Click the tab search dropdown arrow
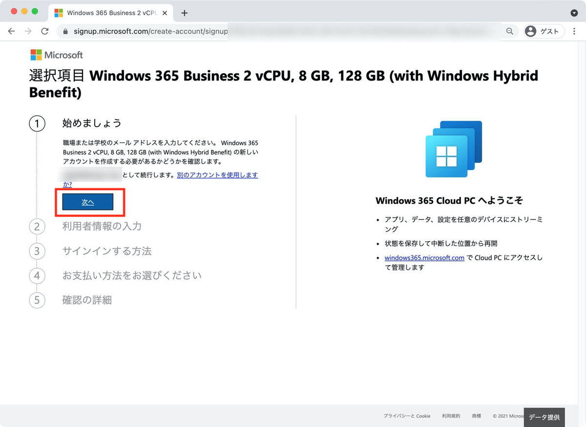 (574, 13)
